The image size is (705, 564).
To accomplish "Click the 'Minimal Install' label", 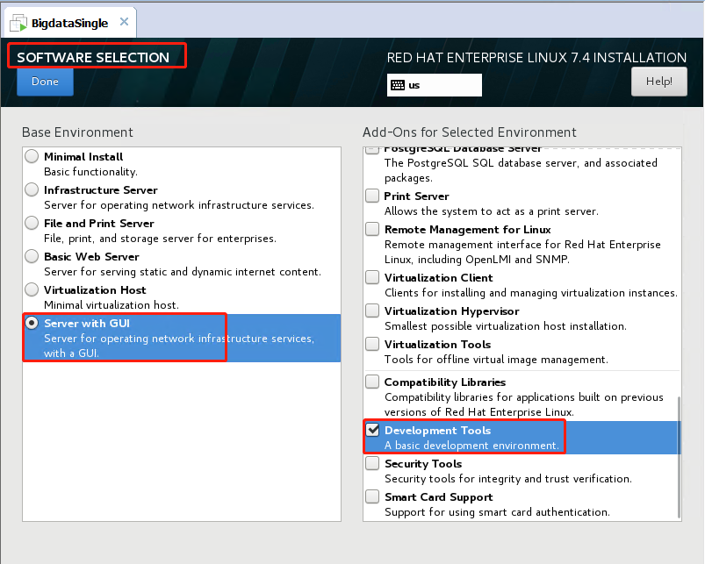I will tap(83, 157).
